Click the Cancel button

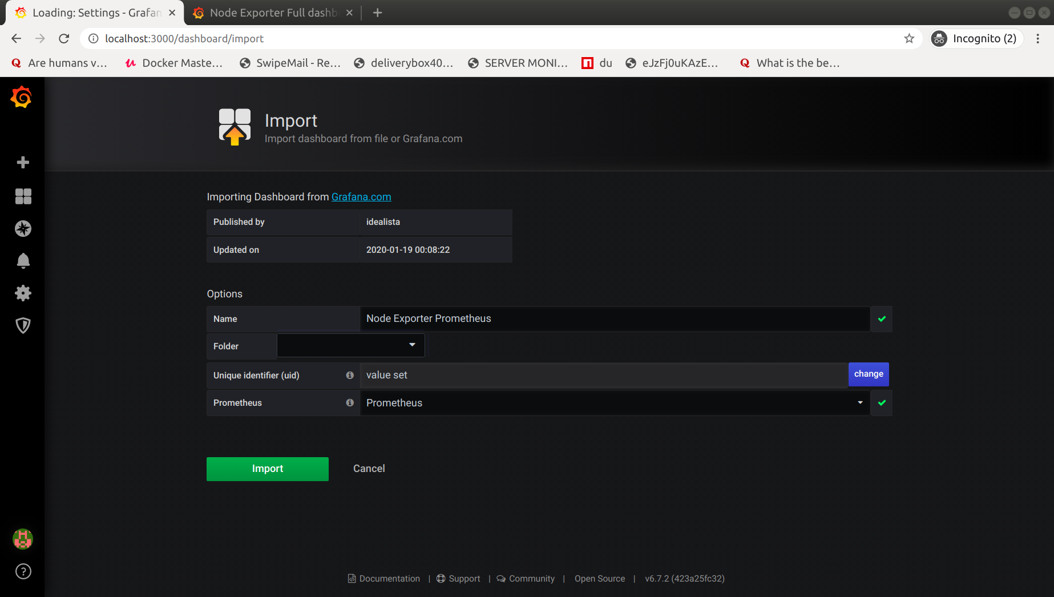click(369, 469)
